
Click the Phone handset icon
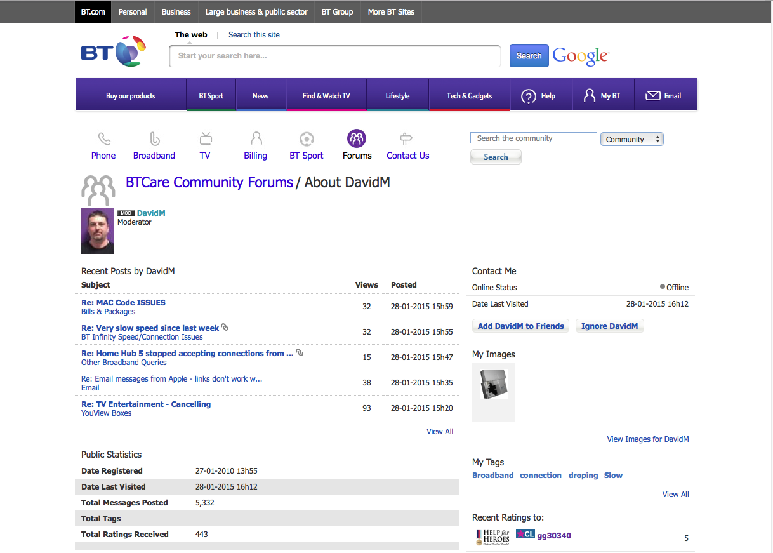click(103, 138)
